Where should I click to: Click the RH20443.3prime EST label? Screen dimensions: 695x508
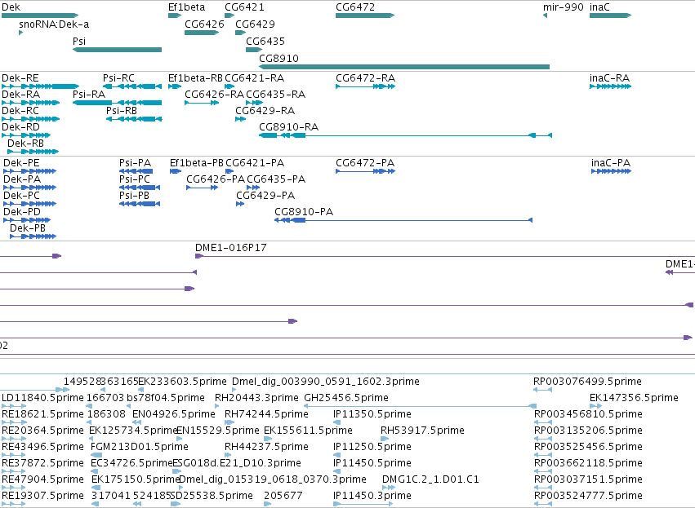click(x=256, y=398)
